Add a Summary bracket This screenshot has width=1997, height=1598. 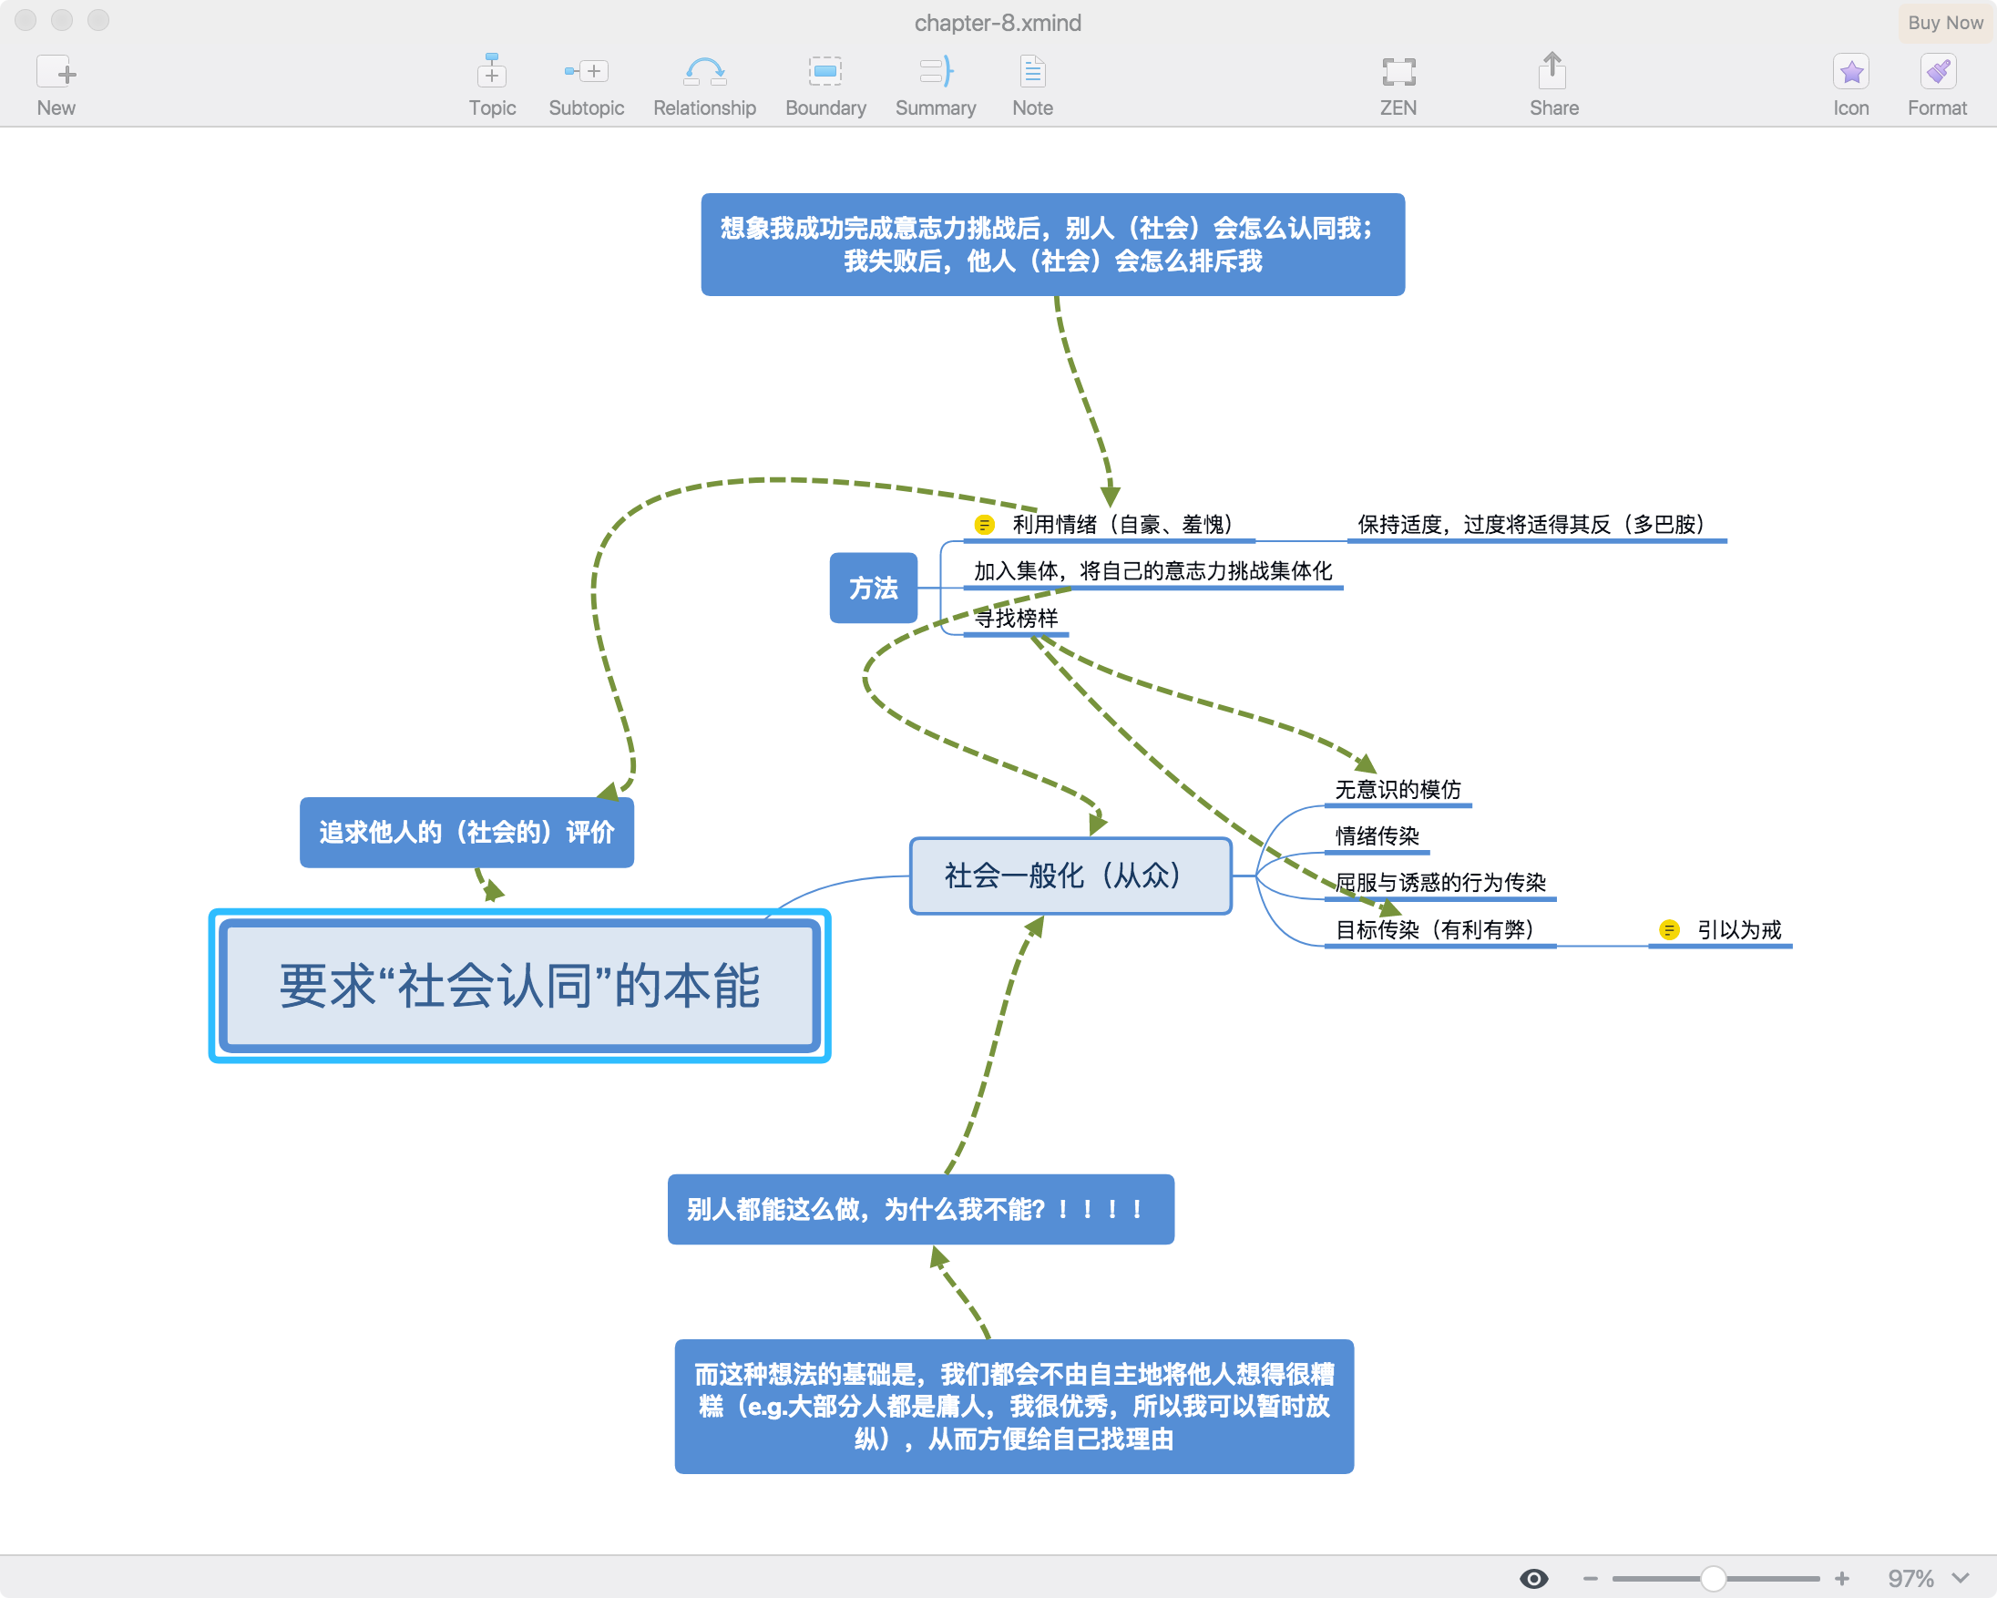coord(936,72)
